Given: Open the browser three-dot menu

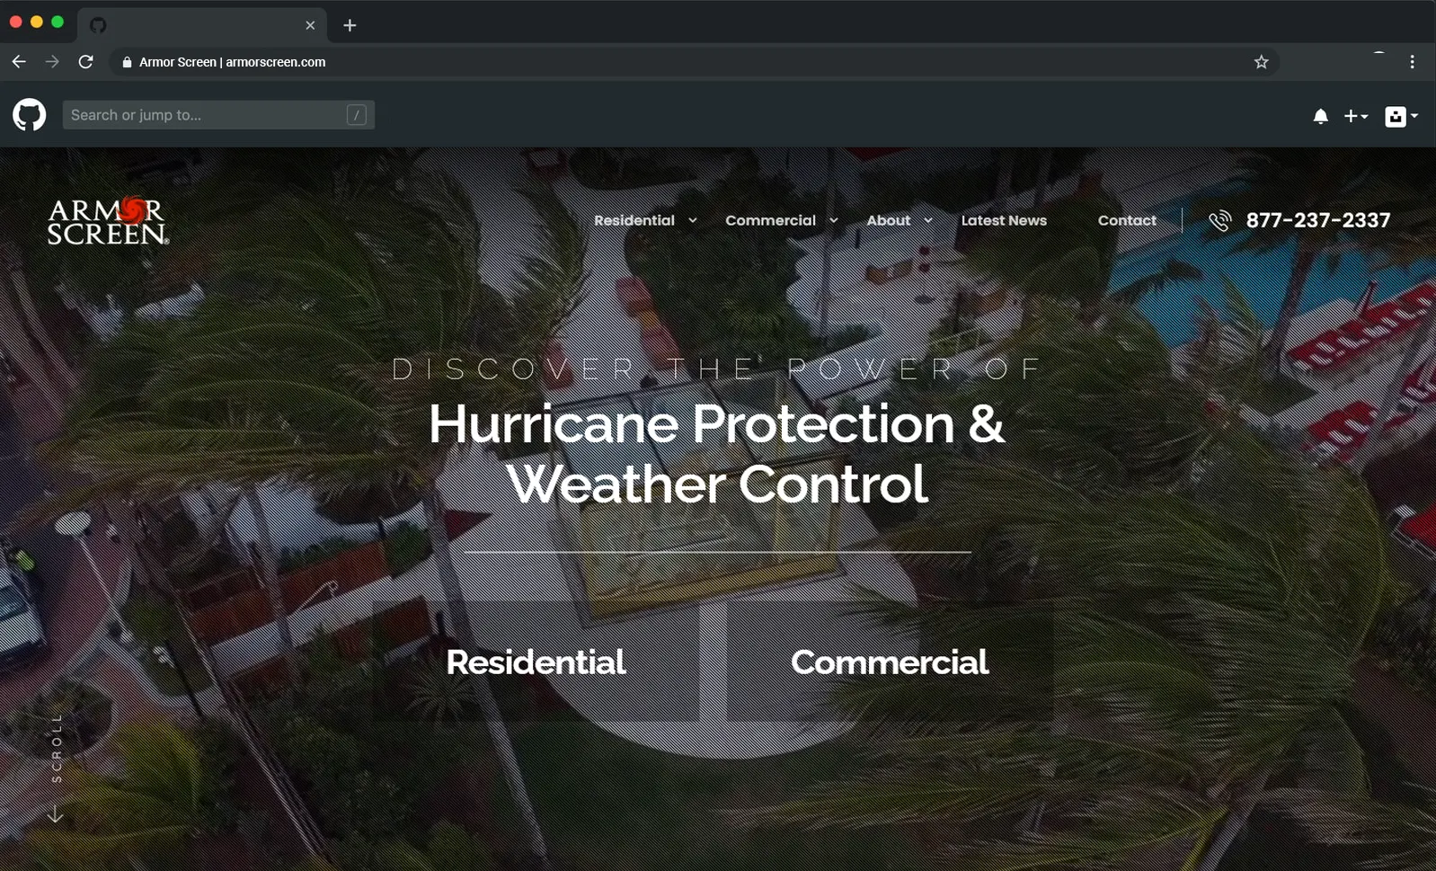Looking at the screenshot, I should (1412, 62).
